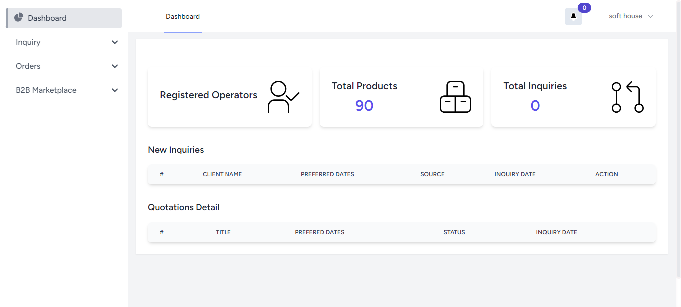Click the Total Inquiries branch icon
The width and height of the screenshot is (681, 307).
[627, 97]
